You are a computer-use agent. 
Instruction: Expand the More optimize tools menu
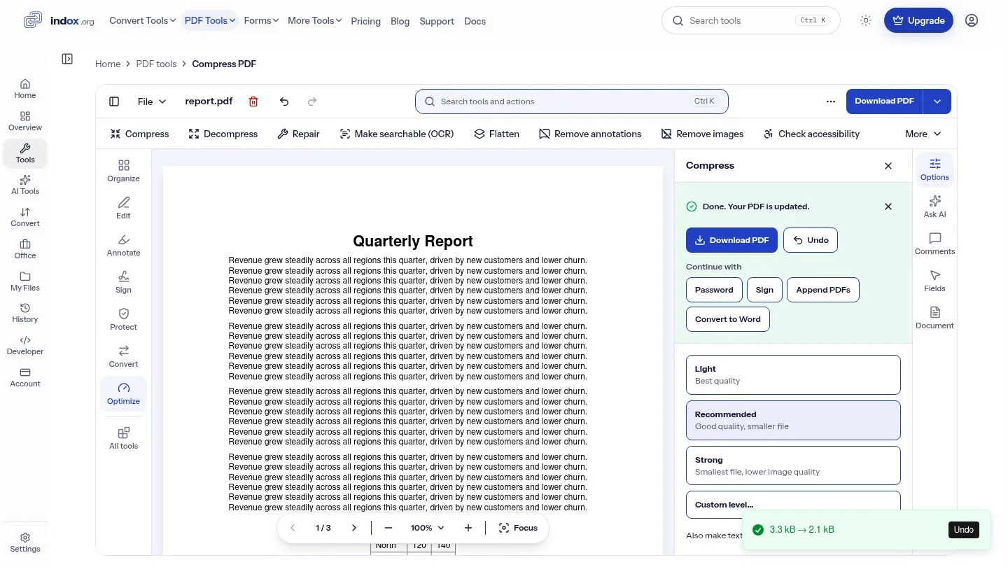point(923,134)
